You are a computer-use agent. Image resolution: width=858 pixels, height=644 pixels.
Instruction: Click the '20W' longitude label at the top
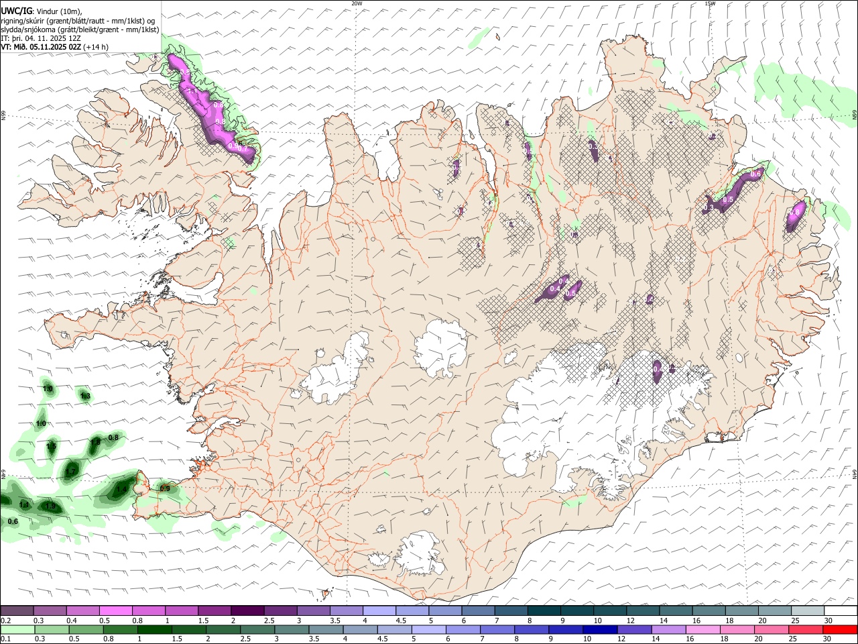pyautogui.click(x=357, y=3)
